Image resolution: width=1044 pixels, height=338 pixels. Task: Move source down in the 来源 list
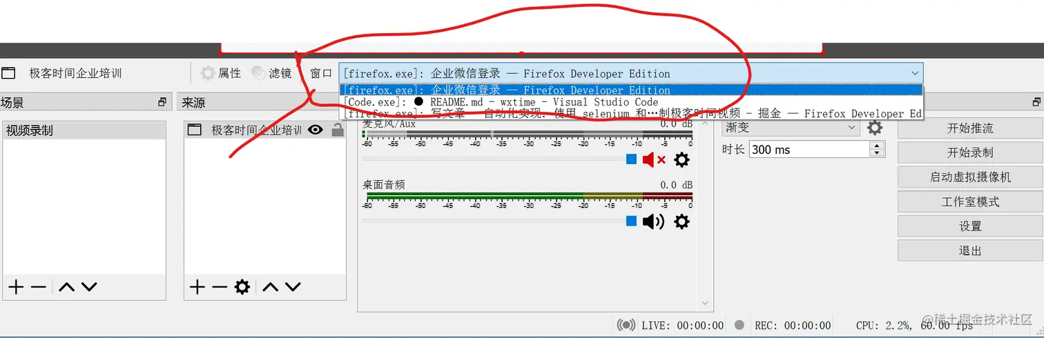pyautogui.click(x=293, y=287)
